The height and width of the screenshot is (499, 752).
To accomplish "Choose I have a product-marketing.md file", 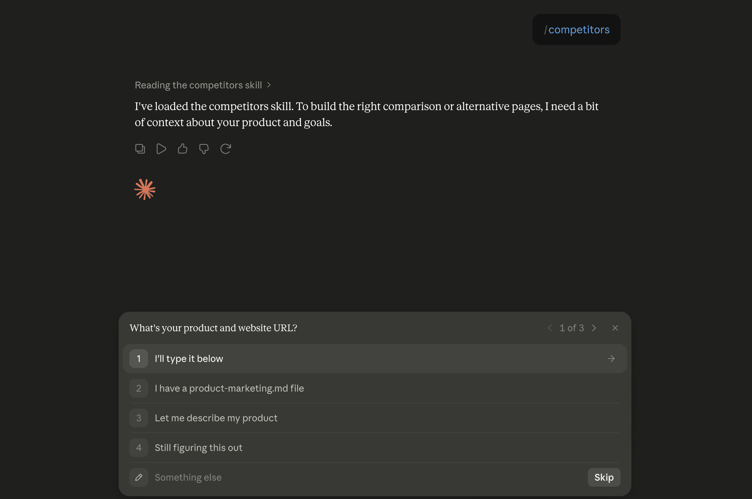I will click(x=375, y=388).
